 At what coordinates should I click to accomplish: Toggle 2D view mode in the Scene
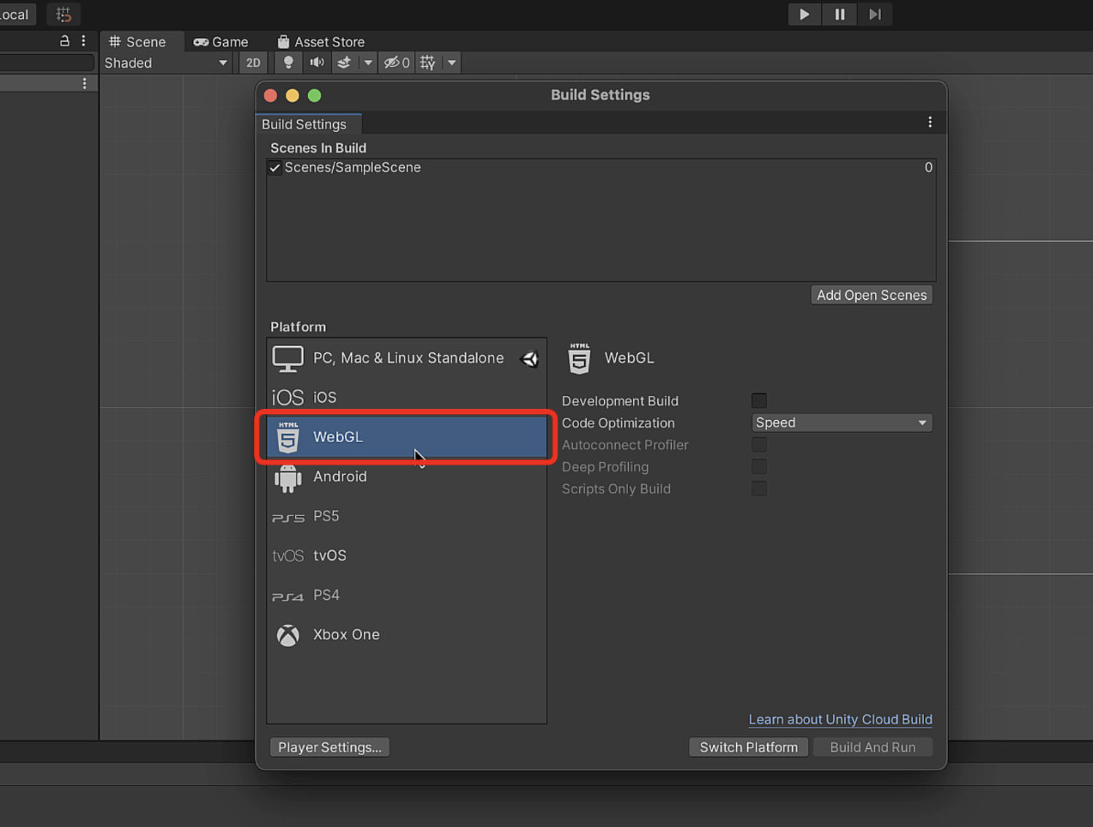[253, 63]
